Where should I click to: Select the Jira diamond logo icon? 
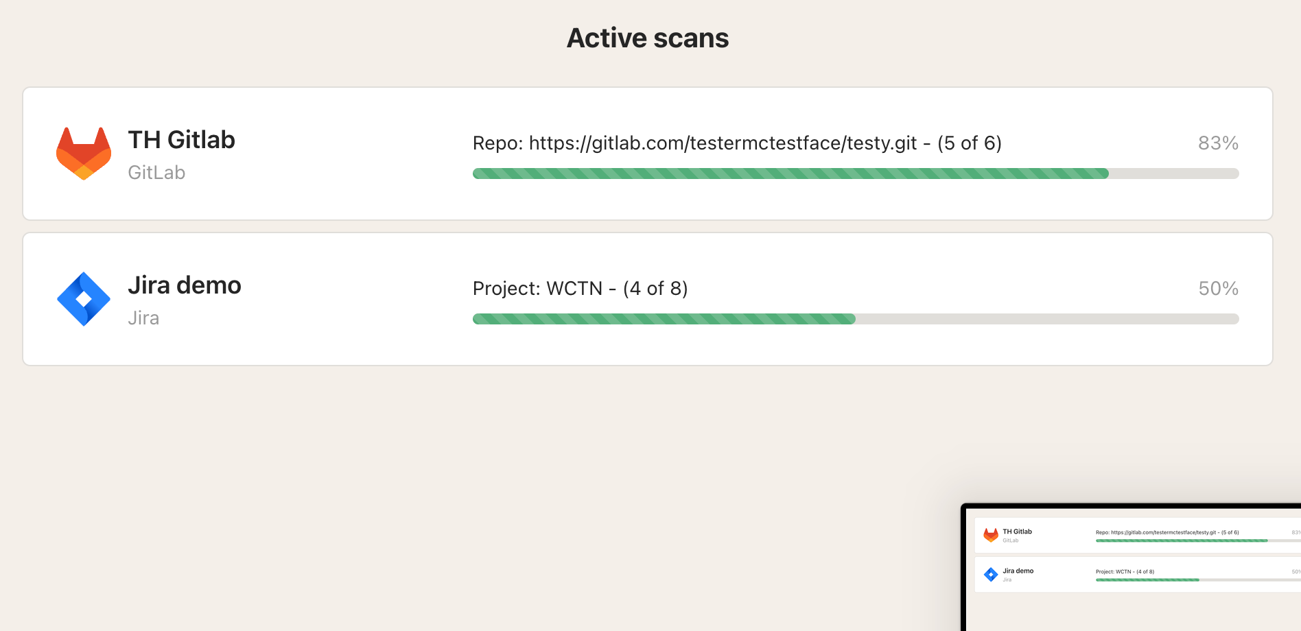pos(84,298)
